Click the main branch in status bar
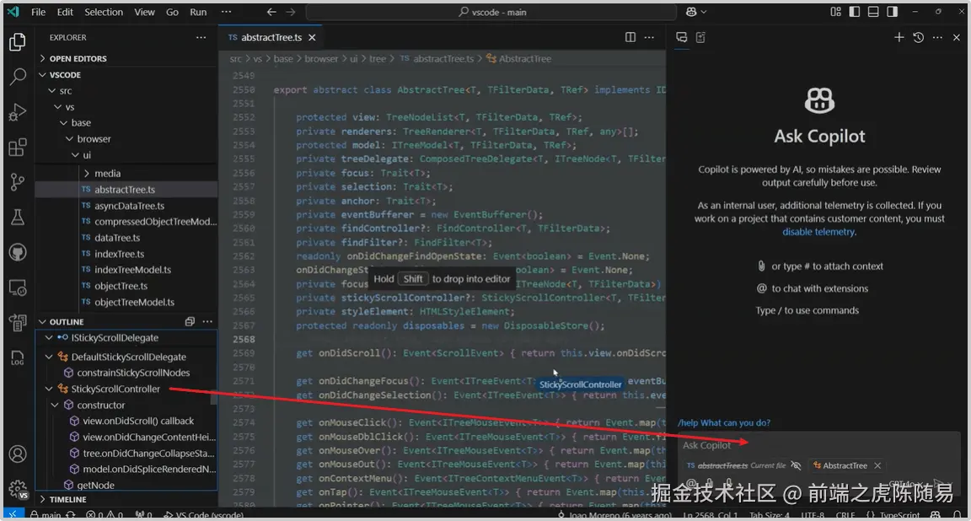The image size is (971, 521). (46, 515)
